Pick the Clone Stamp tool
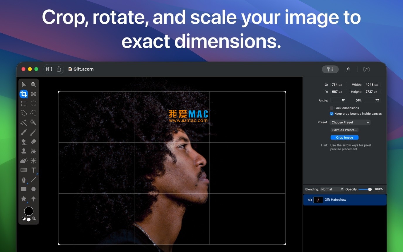403x252 pixels. click(x=24, y=151)
